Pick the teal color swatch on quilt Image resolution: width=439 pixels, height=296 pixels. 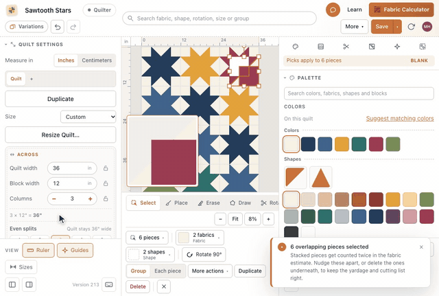point(359,144)
